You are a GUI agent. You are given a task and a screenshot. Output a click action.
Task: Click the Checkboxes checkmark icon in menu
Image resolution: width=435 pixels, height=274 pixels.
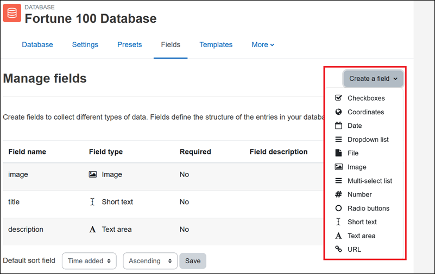tap(338, 98)
